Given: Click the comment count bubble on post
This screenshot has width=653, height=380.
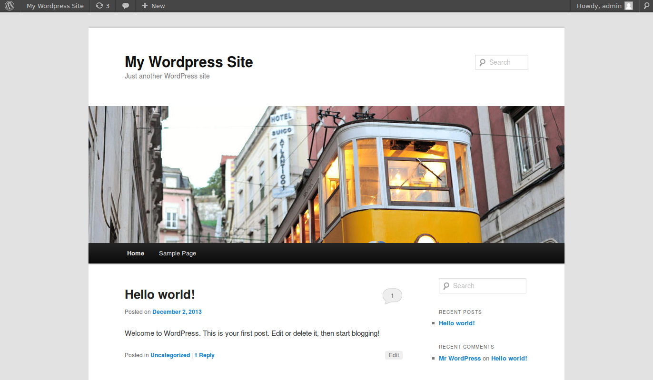Looking at the screenshot, I should tap(392, 296).
